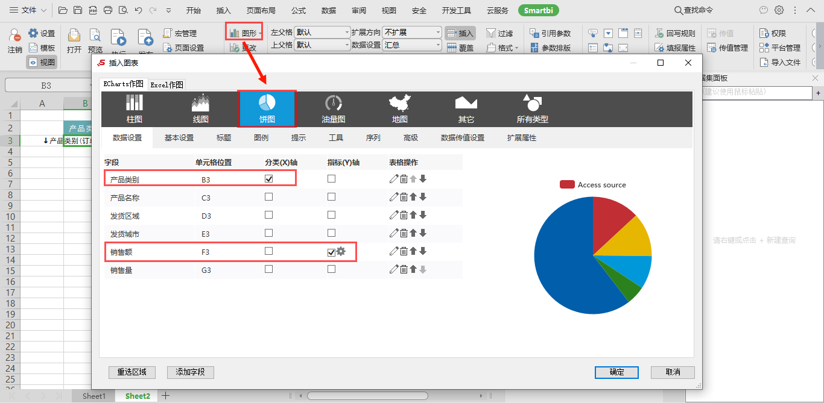Open 回写规则 writeback rules
The height and width of the screenshot is (403, 824).
[x=675, y=33]
